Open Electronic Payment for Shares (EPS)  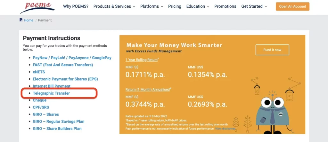click(x=65, y=79)
